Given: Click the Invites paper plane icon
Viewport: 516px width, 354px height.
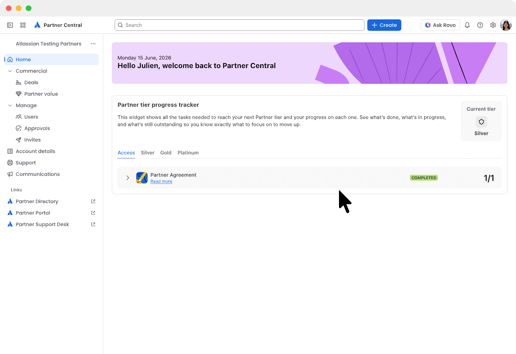Looking at the screenshot, I should 19,140.
